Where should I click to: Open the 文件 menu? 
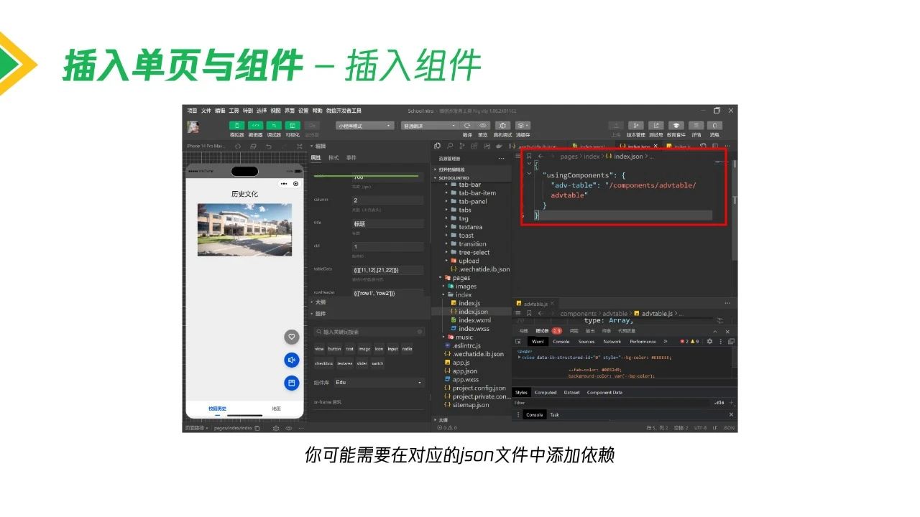206,111
